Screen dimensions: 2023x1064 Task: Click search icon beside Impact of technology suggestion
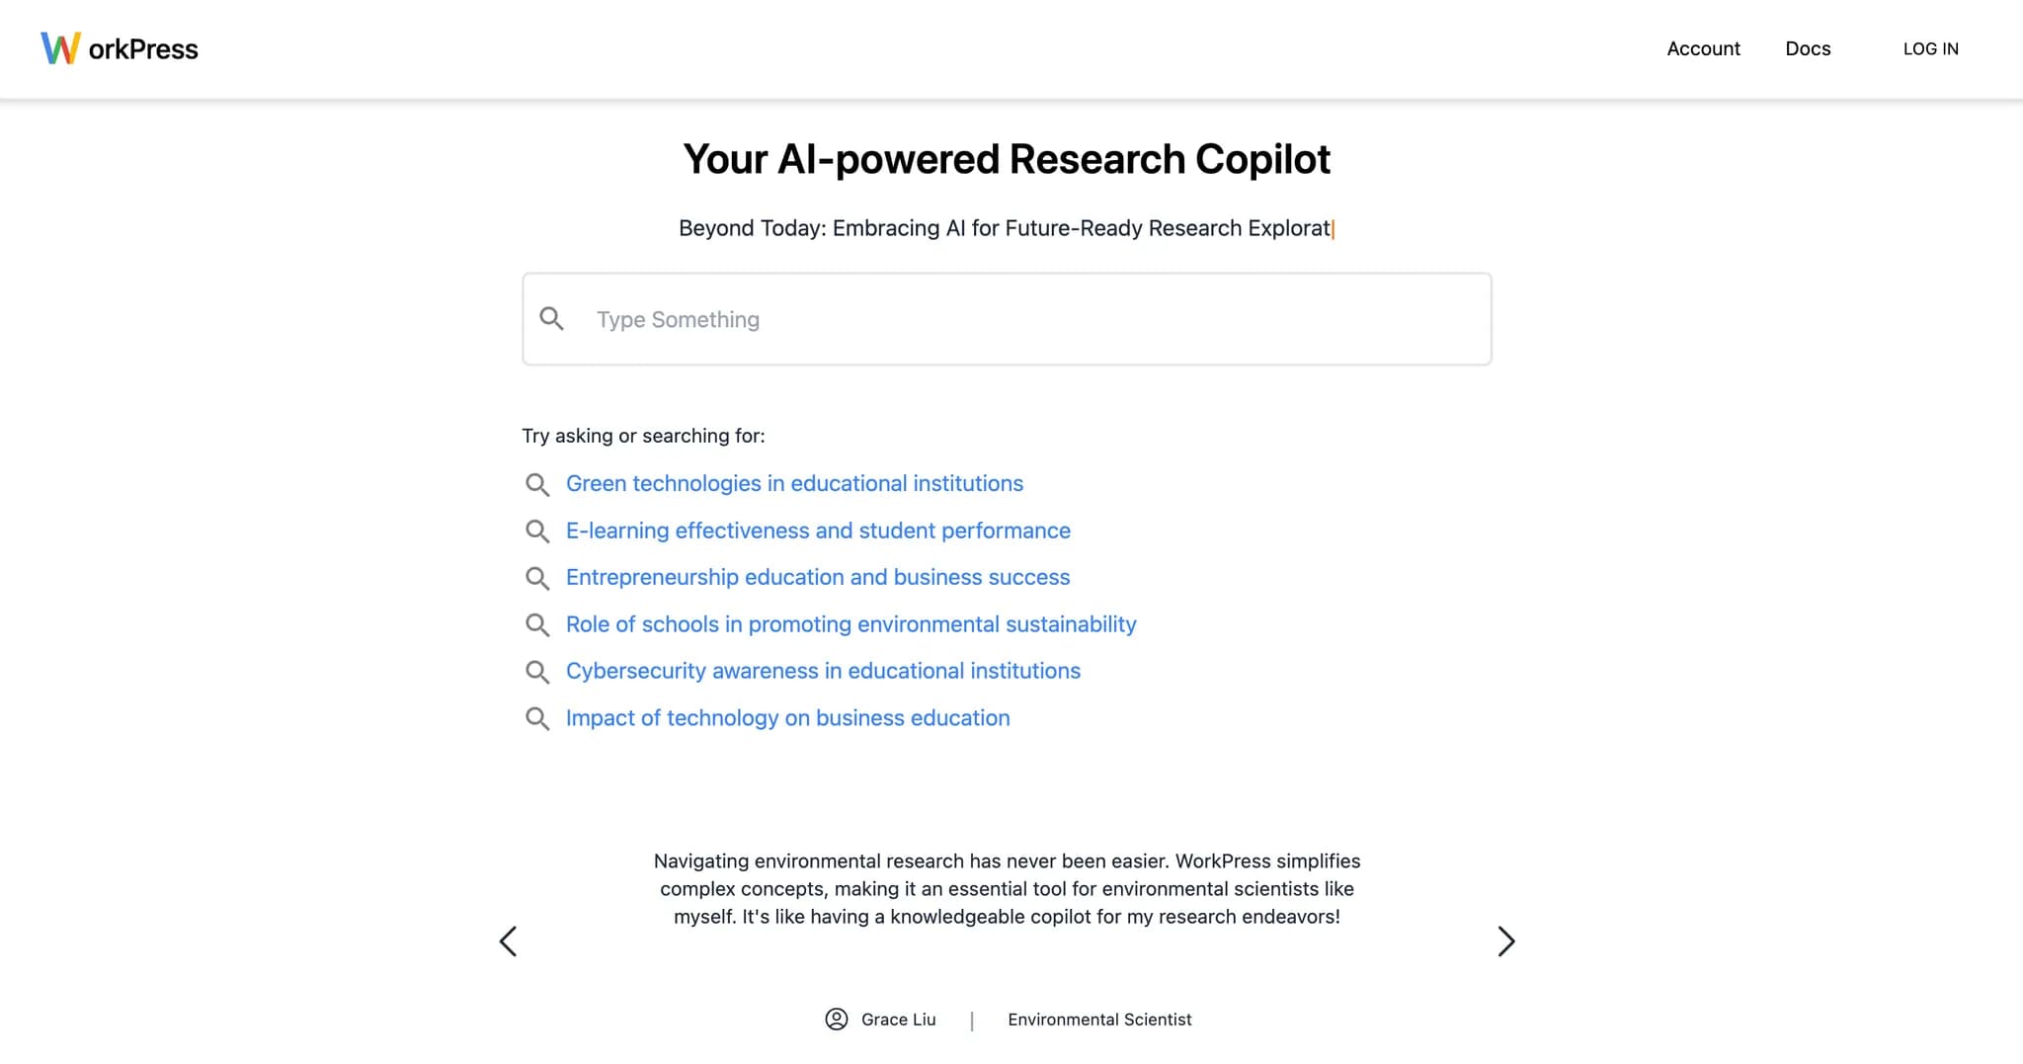tap(537, 718)
